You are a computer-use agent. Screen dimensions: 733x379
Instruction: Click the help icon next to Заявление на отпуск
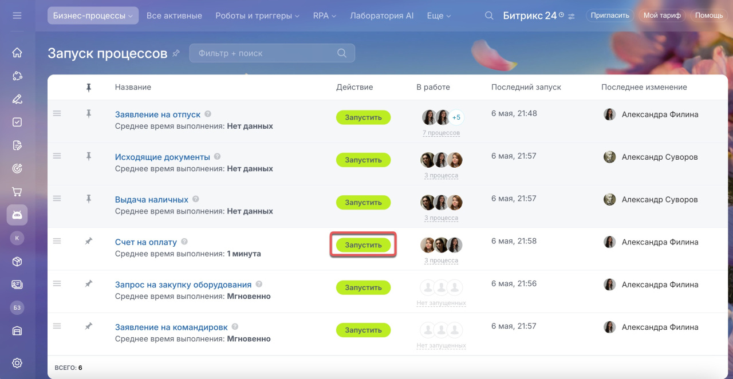[x=208, y=114]
